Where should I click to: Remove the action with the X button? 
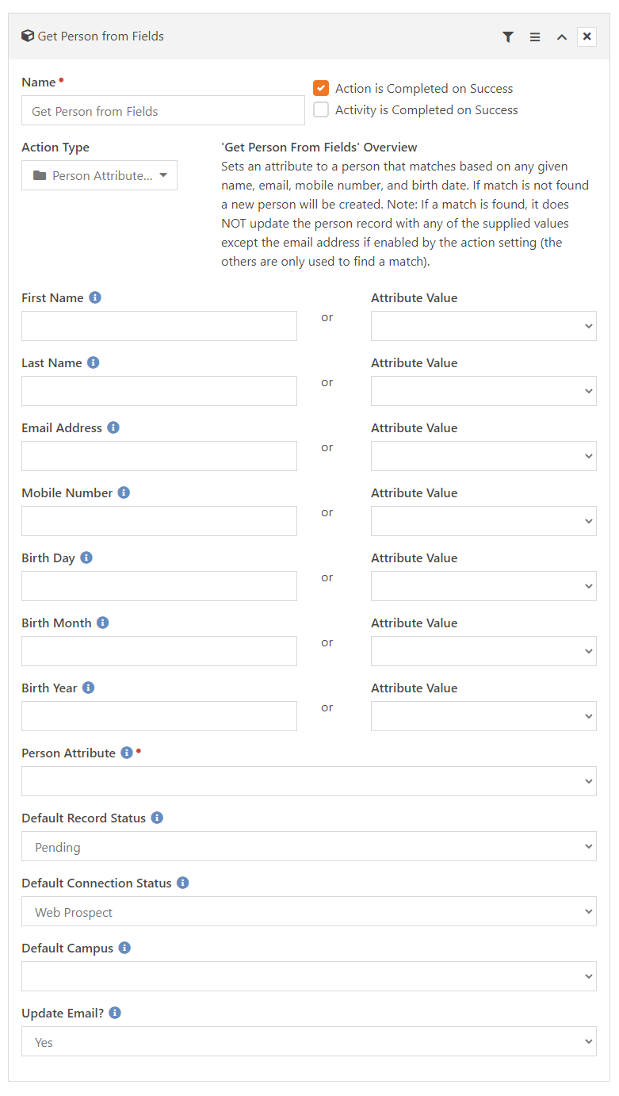pos(587,36)
